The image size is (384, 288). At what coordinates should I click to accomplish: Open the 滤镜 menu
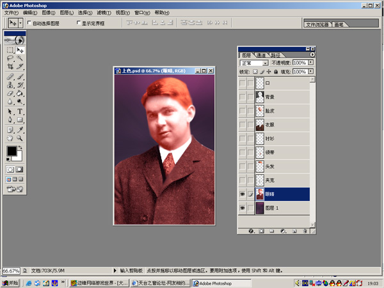coord(104,12)
